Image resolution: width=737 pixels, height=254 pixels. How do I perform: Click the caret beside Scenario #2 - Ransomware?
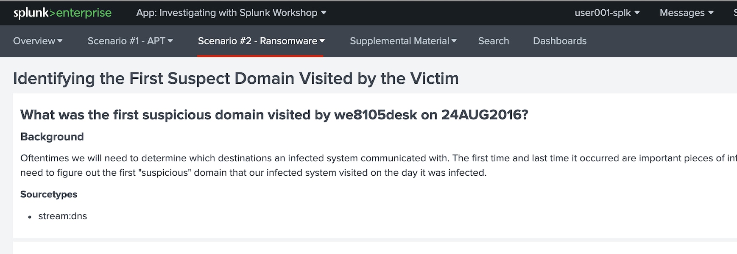[322, 41]
